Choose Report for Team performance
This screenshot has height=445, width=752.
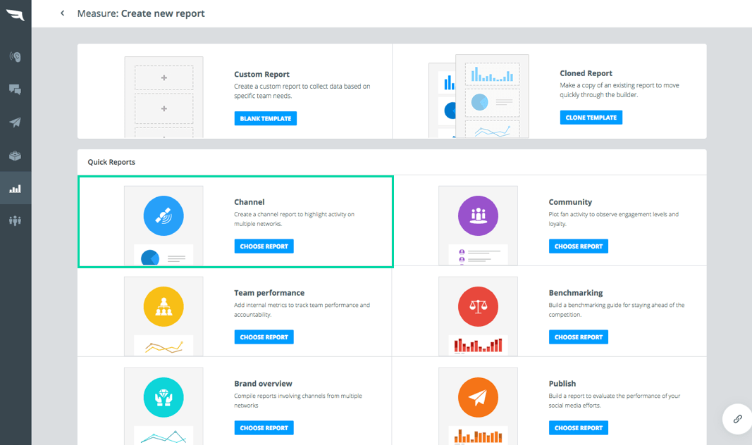264,337
